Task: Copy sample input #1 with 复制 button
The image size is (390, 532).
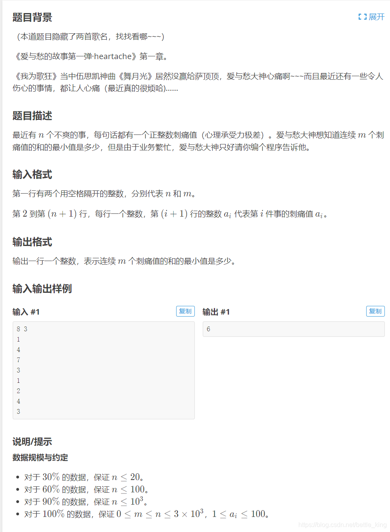Action: (185, 311)
